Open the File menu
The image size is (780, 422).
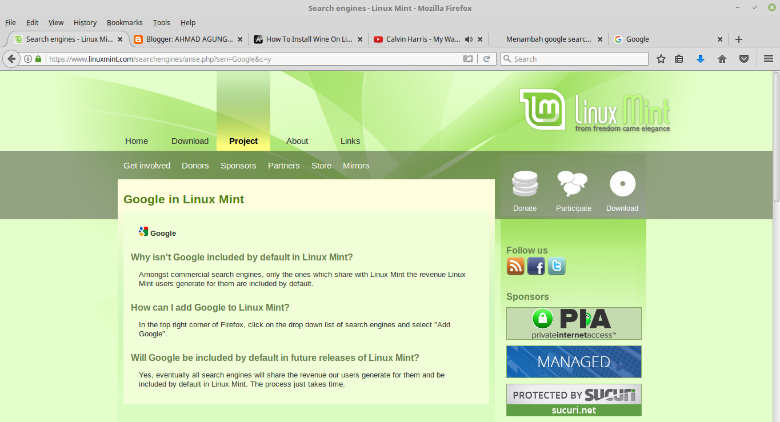click(10, 22)
